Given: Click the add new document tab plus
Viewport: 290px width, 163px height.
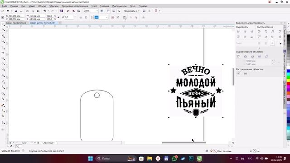Looking at the screenshot, I should [x=60, y=23].
